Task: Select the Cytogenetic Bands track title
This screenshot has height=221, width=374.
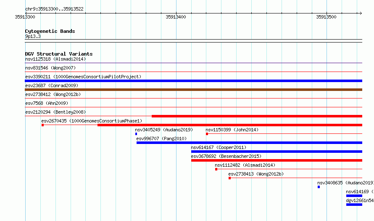Action: (x=50, y=31)
